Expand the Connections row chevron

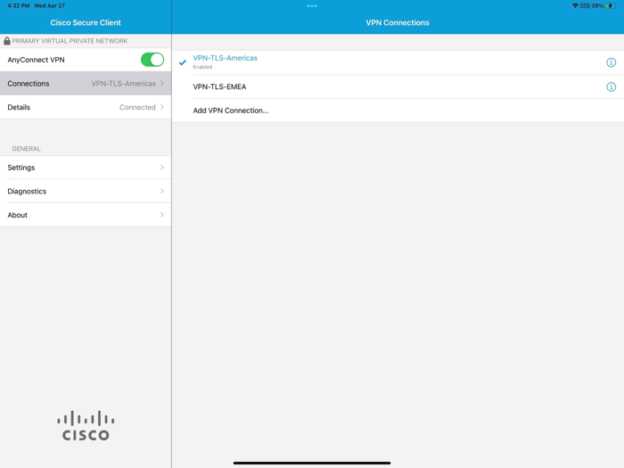point(162,83)
